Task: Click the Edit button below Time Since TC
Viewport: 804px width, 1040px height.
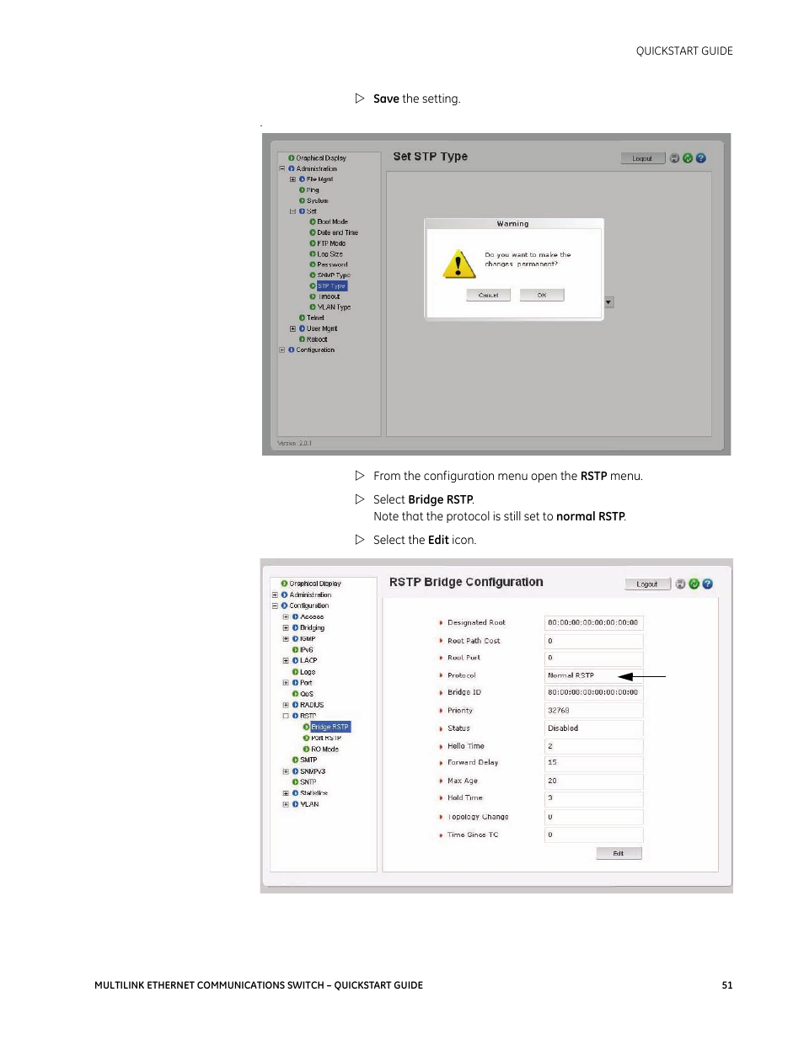Action: click(x=619, y=854)
